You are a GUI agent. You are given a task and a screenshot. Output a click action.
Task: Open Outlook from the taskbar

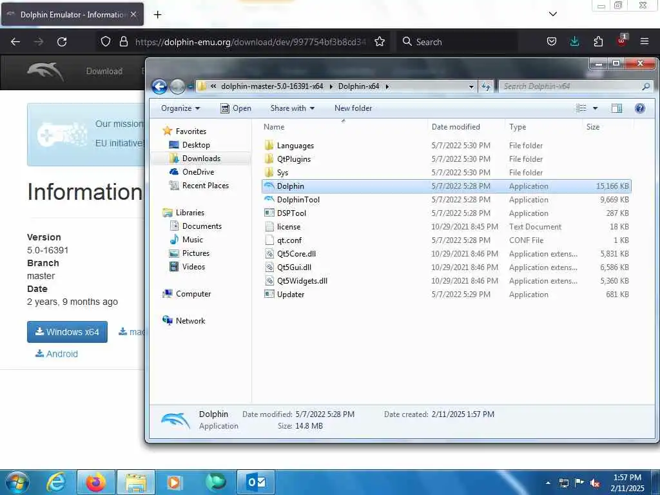256,482
